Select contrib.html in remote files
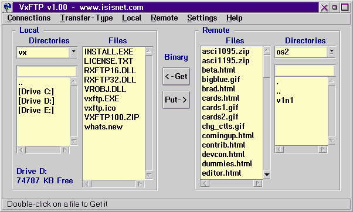The height and width of the screenshot is (212, 353). point(223,145)
